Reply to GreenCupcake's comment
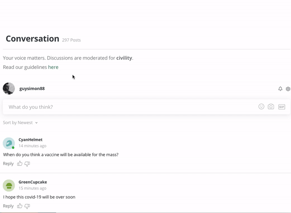 tap(8, 206)
